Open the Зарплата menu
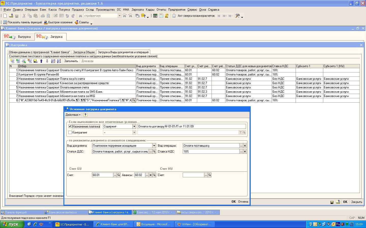This screenshot has width=366, height=228. point(138,10)
